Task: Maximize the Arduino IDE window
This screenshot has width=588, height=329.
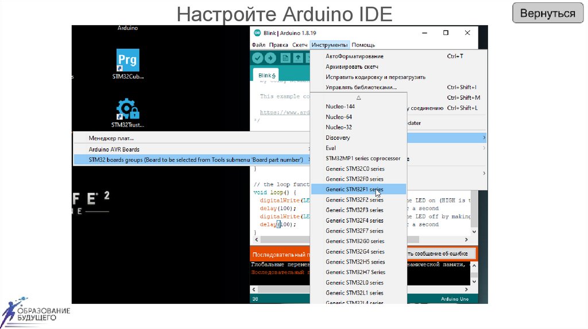Action: 446,33
